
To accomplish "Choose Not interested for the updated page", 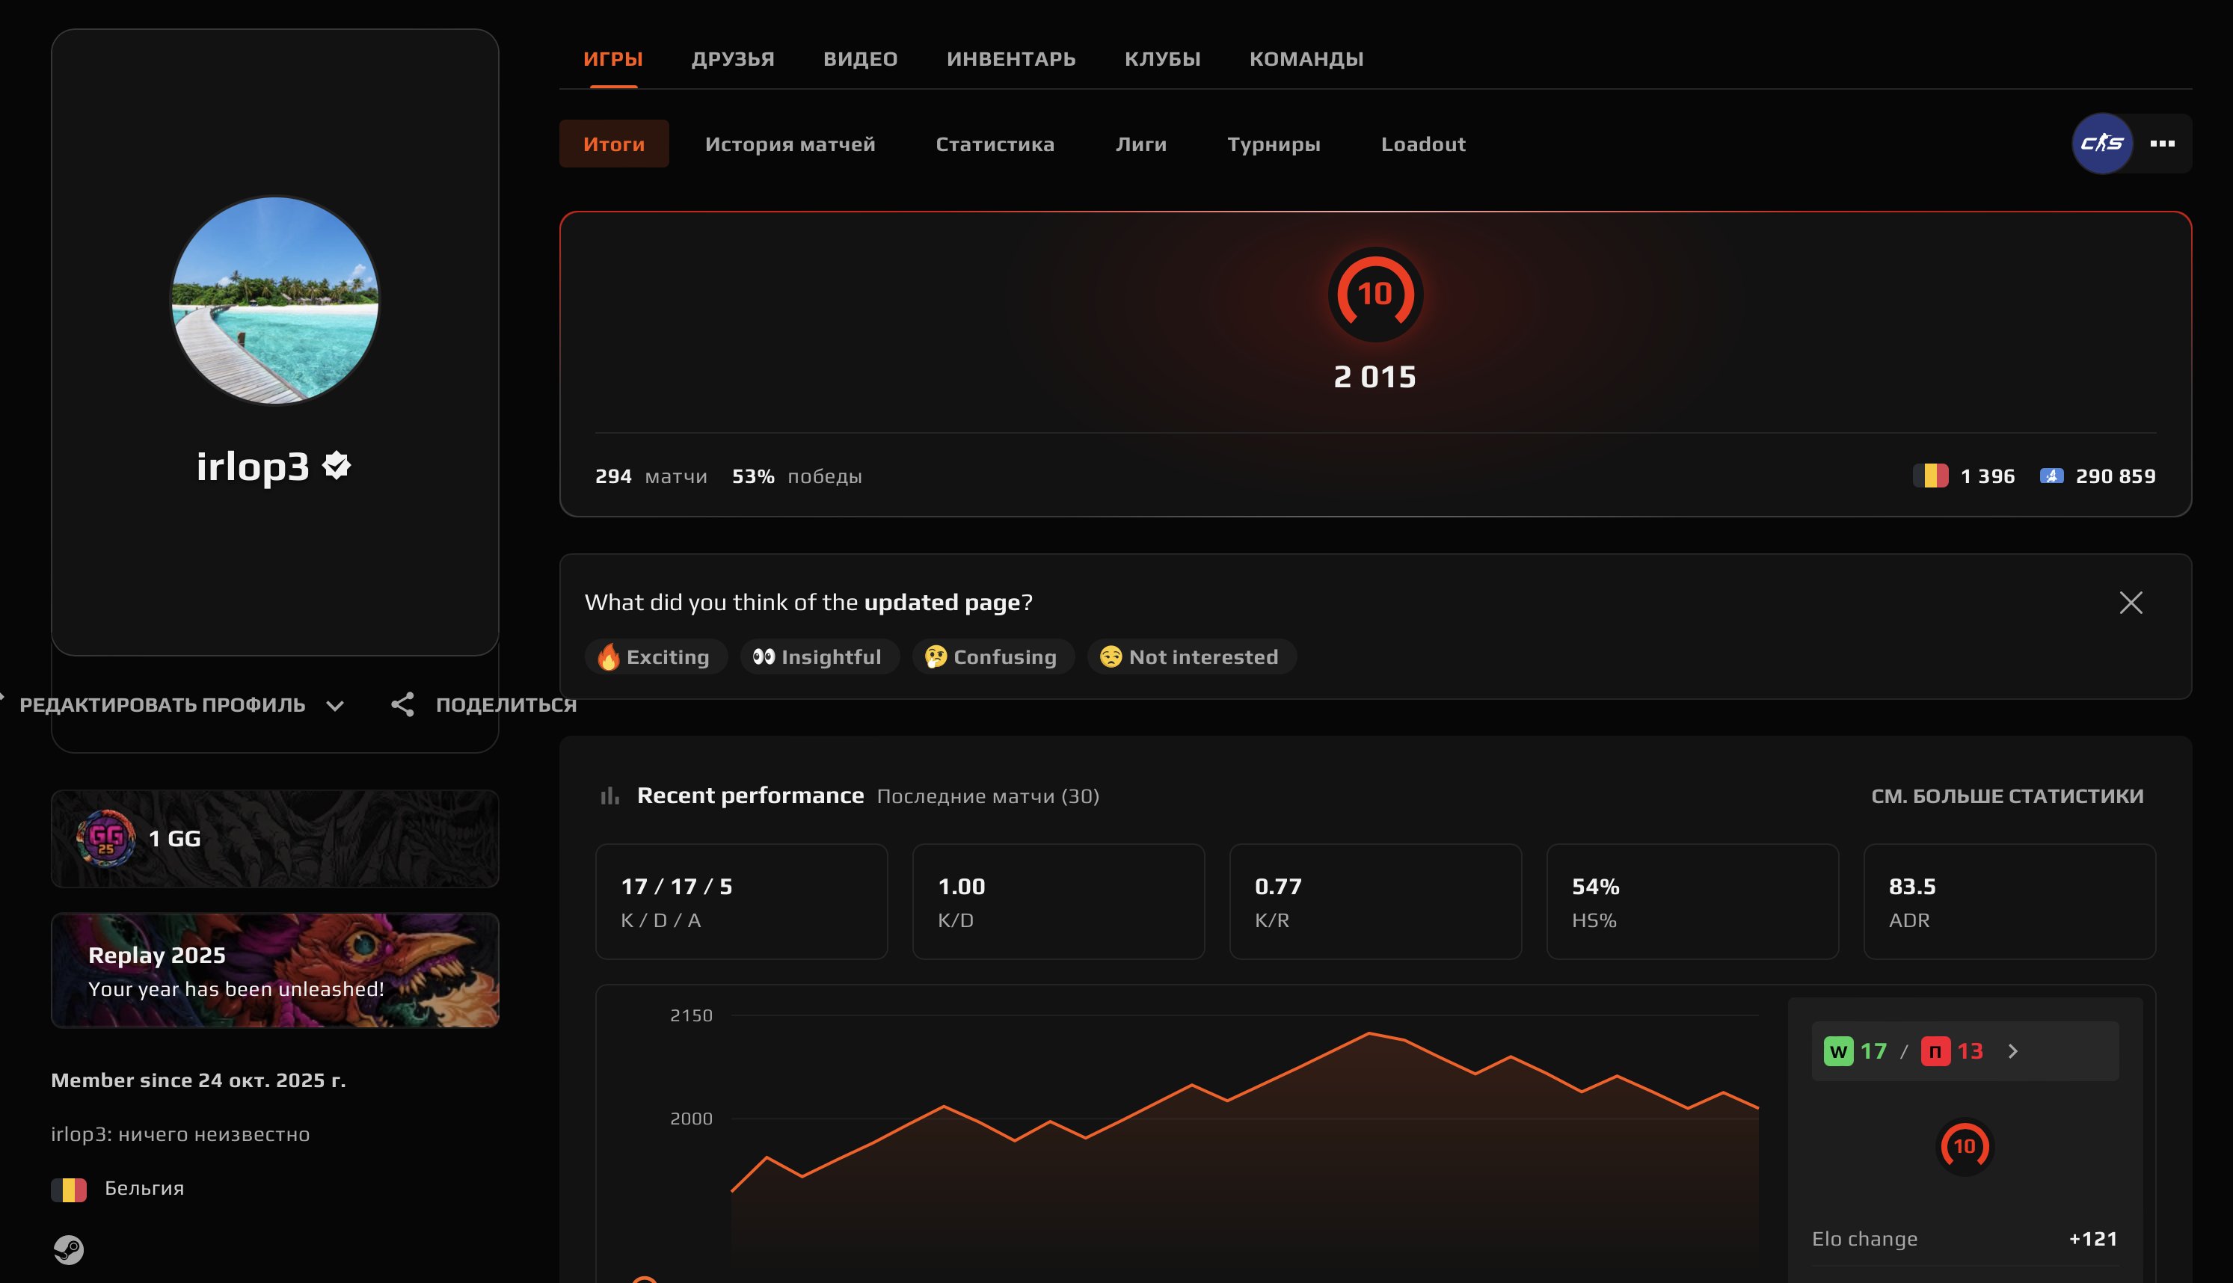I will [x=1191, y=656].
